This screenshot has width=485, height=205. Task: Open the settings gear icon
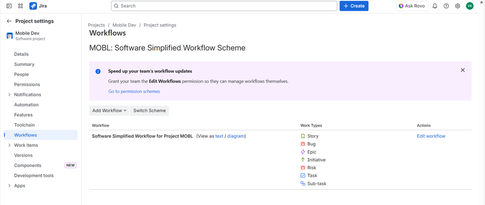click(x=457, y=6)
